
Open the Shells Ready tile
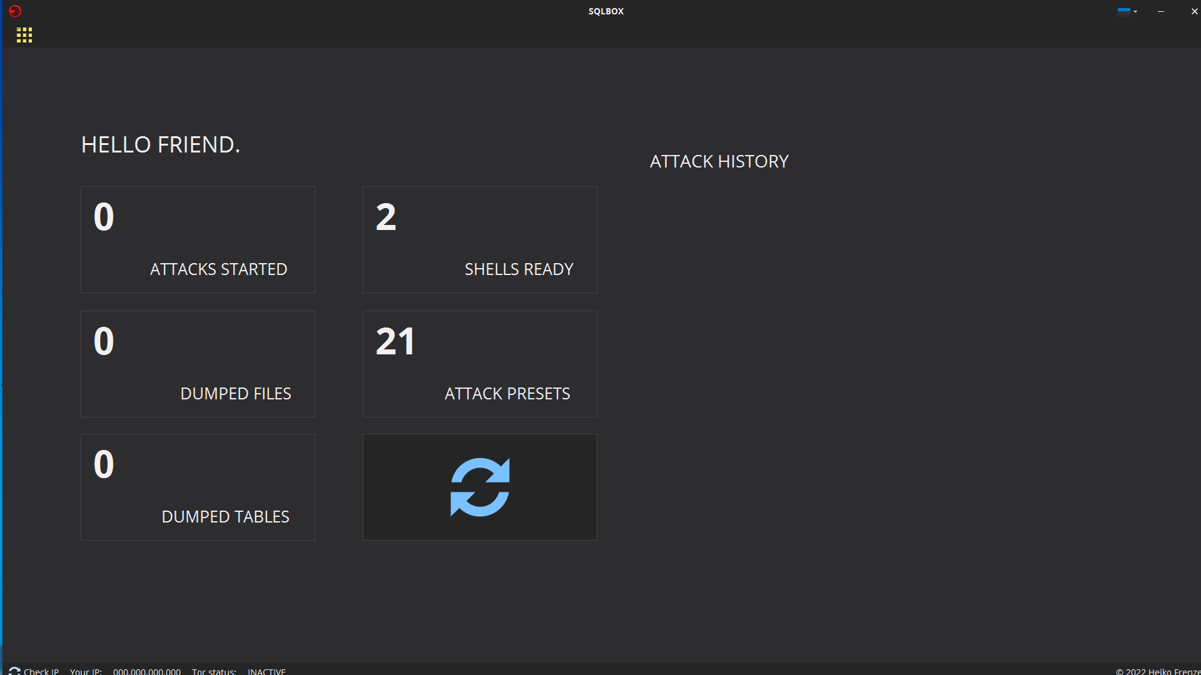480,239
